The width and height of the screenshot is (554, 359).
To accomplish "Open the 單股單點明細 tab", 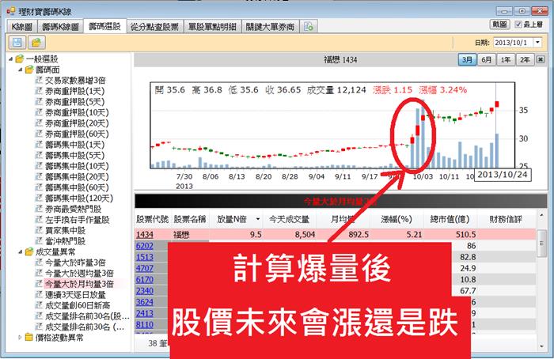I will coord(212,26).
